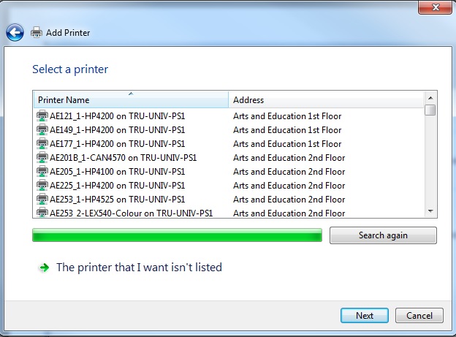Screen dimensions: 456x337
Task: Click address cell of AE149_1-HP4200 row
Action: [287, 130]
